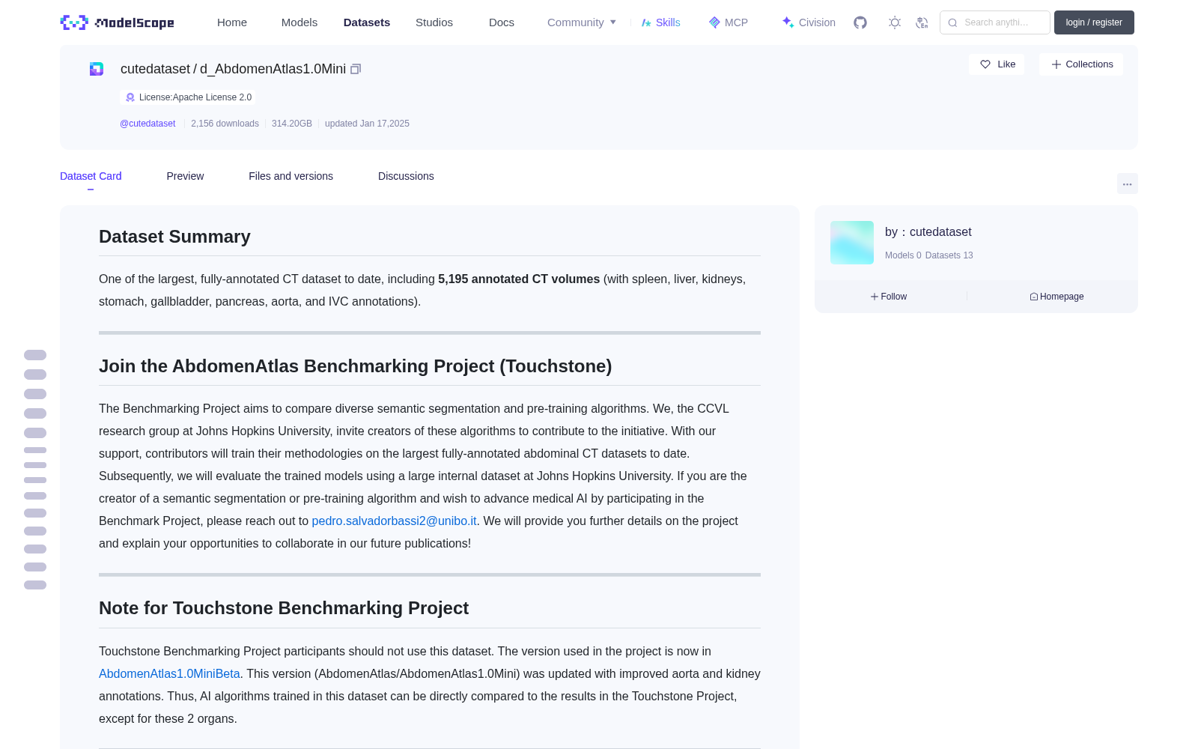Click the '314.20GB' size text
The height and width of the screenshot is (749, 1198).
(x=292, y=124)
